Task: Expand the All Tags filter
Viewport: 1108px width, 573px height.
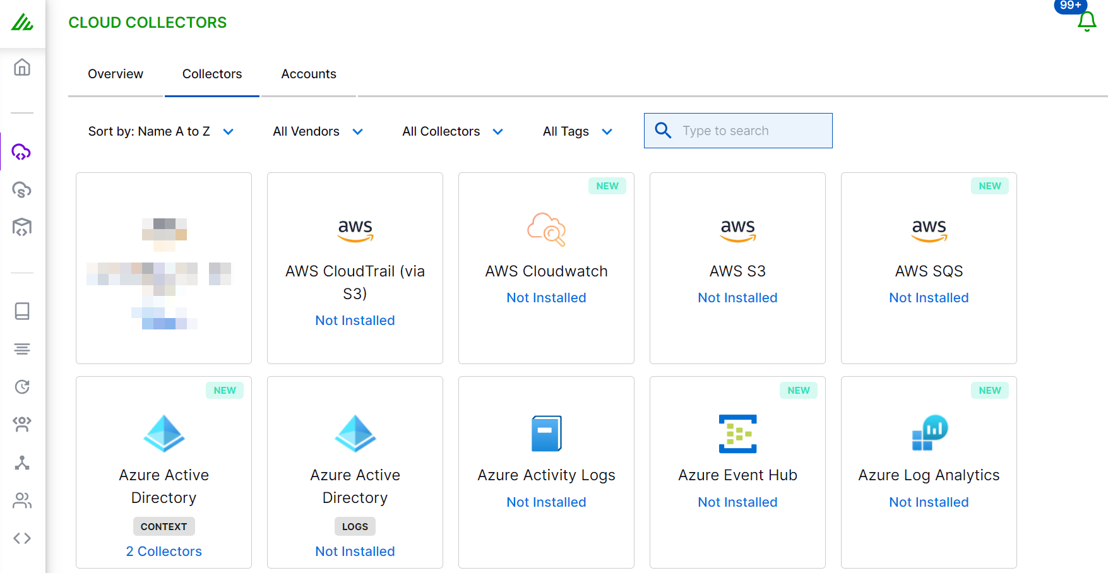Action: click(x=578, y=131)
